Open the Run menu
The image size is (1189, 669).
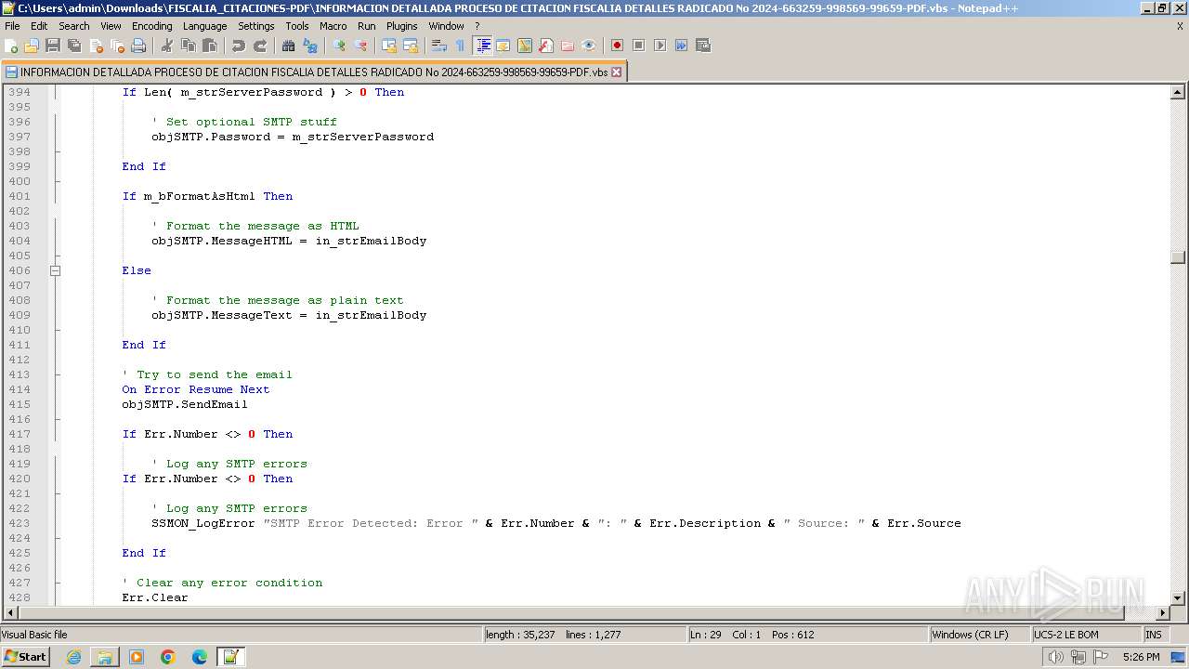tap(367, 26)
